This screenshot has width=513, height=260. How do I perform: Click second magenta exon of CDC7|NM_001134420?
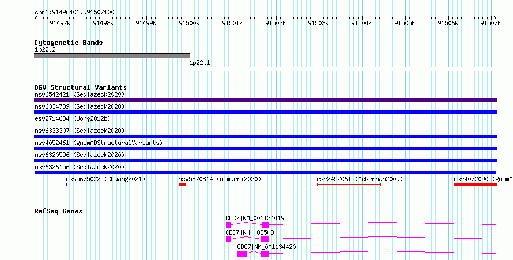click(265, 254)
